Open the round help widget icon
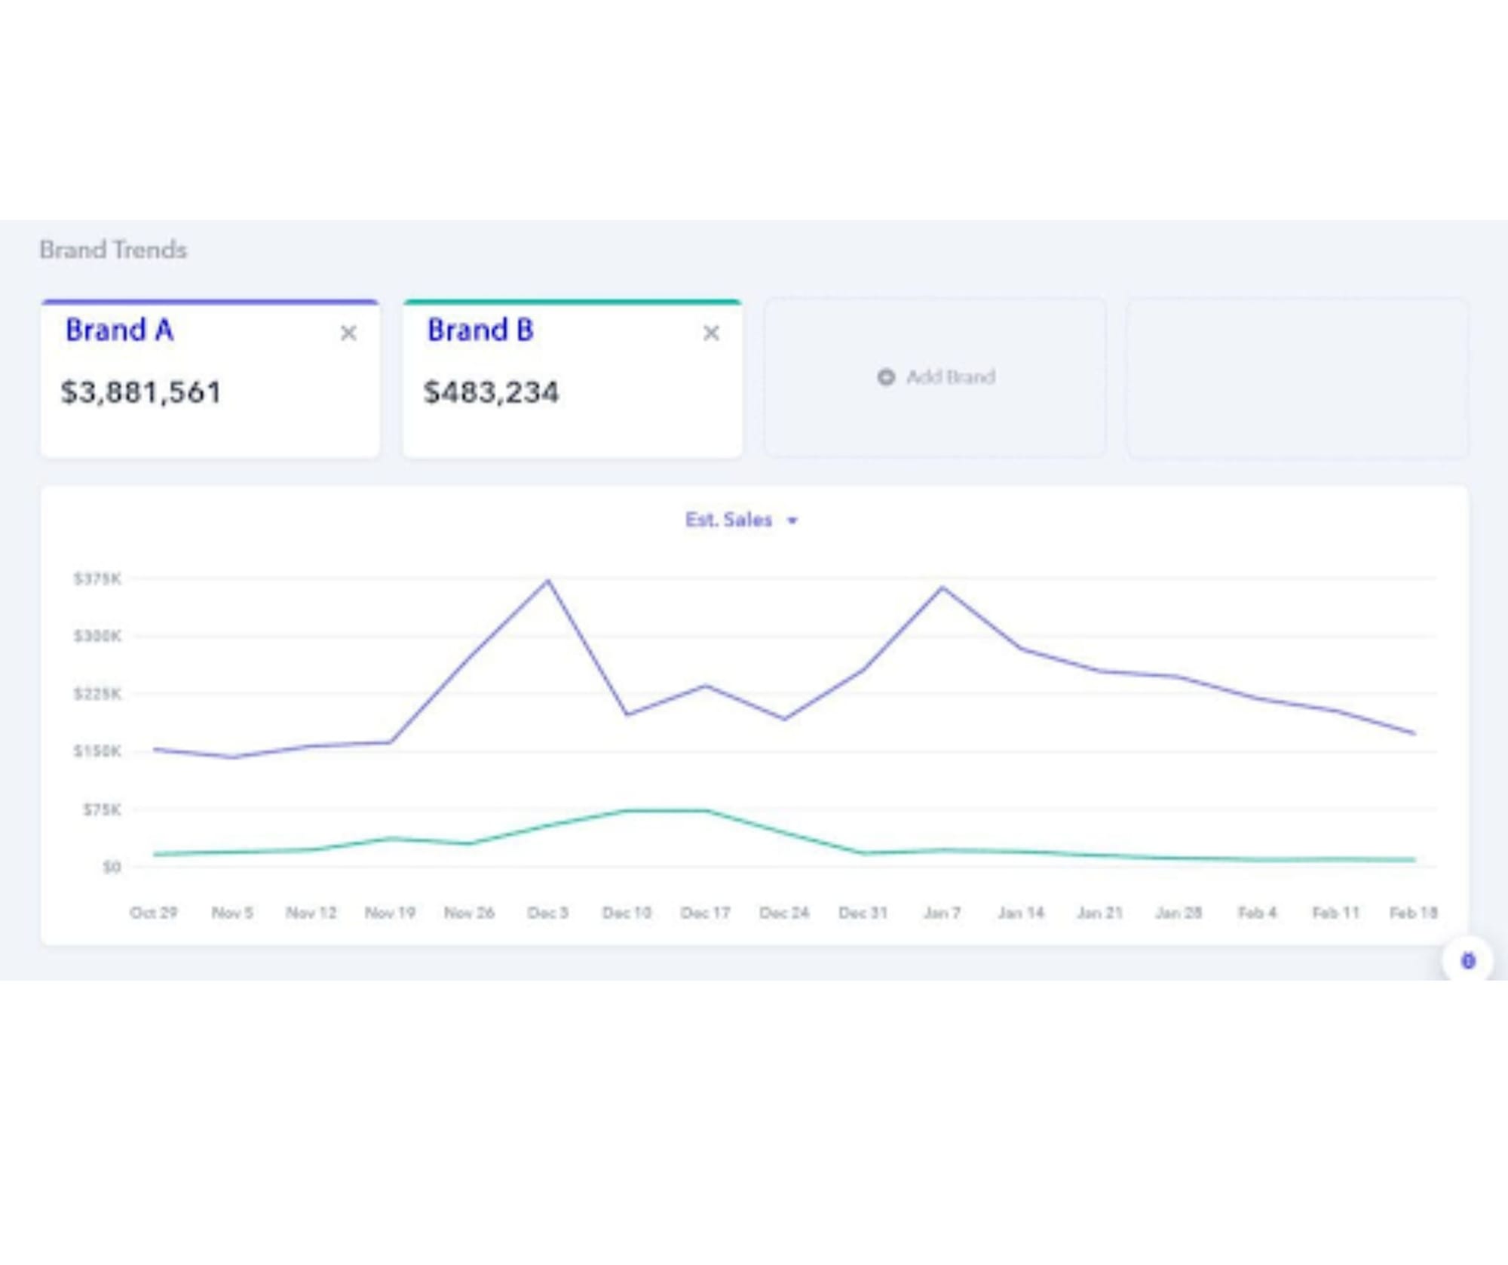 click(x=1467, y=960)
